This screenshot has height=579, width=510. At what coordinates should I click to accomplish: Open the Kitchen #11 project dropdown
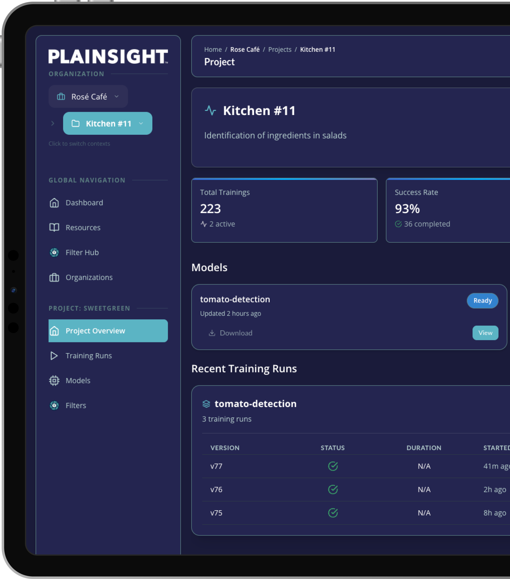coord(108,124)
